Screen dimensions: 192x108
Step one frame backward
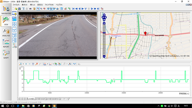79,9
